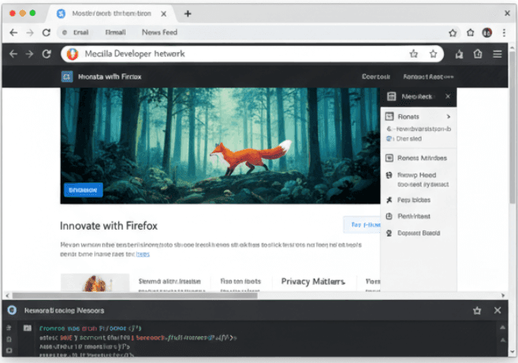Open the profile avatar in outer toolbar
Viewport: 518px width, 363px height.
pyautogui.click(x=487, y=32)
